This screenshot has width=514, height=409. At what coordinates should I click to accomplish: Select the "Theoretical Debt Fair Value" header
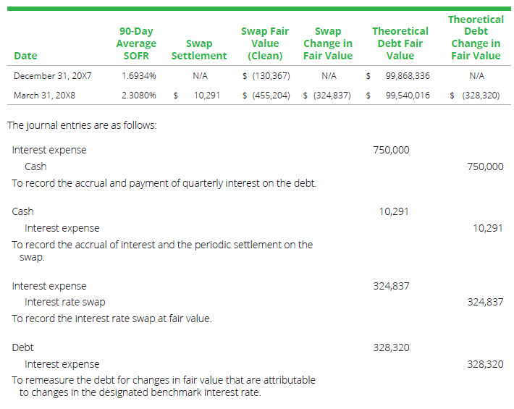coord(400,43)
